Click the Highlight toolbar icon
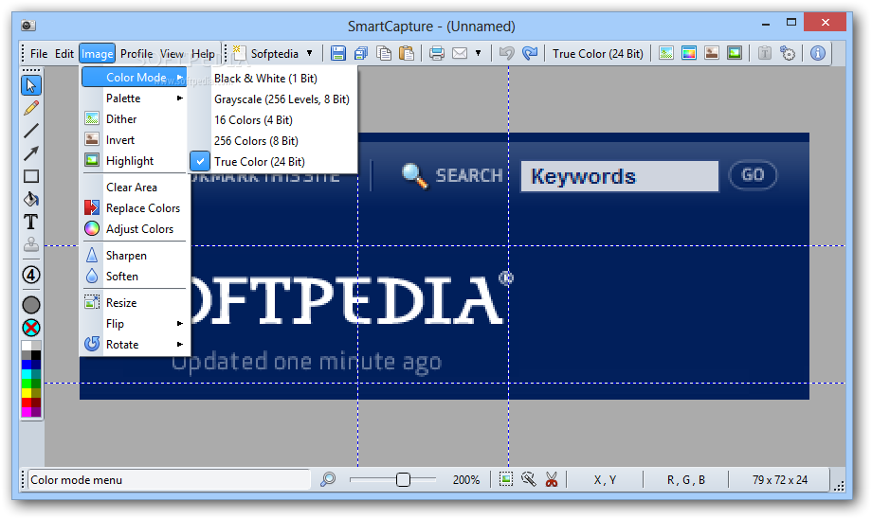872x519 pixels. click(735, 53)
